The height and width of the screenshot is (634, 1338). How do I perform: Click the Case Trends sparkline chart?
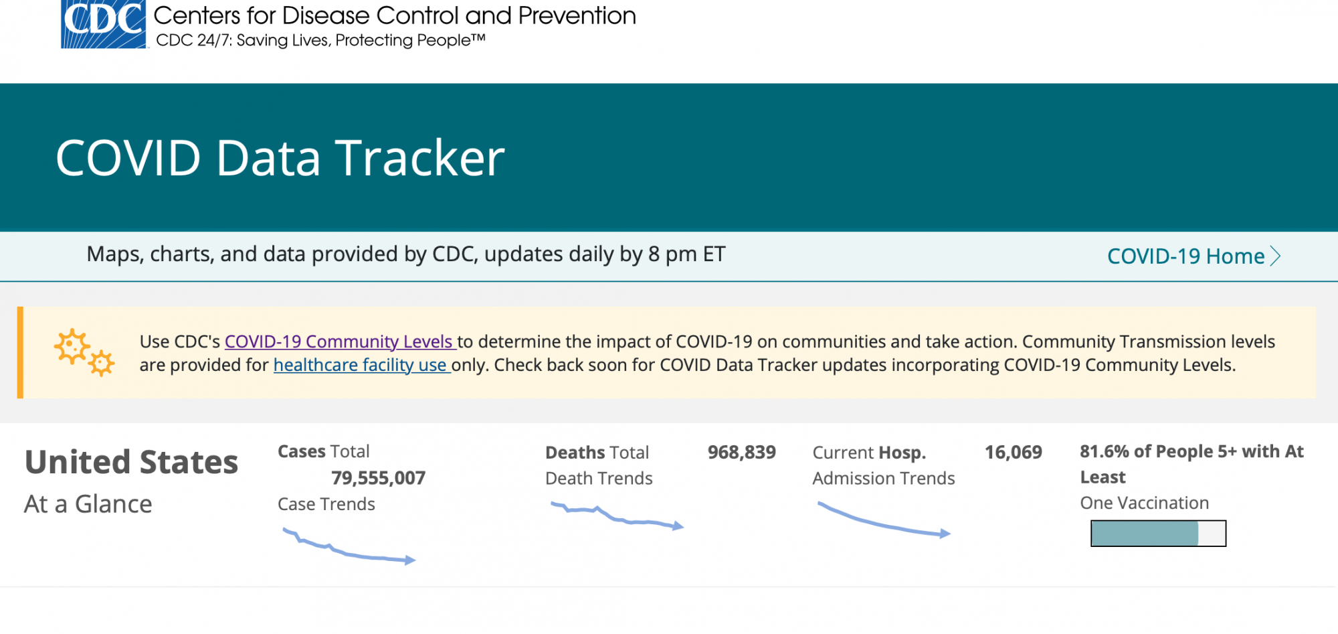click(x=349, y=547)
